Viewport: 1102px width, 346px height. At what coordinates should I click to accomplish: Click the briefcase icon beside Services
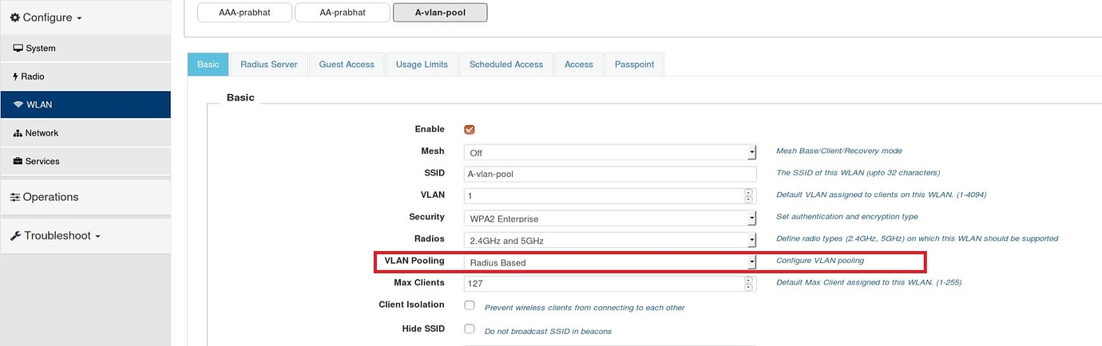[18, 161]
